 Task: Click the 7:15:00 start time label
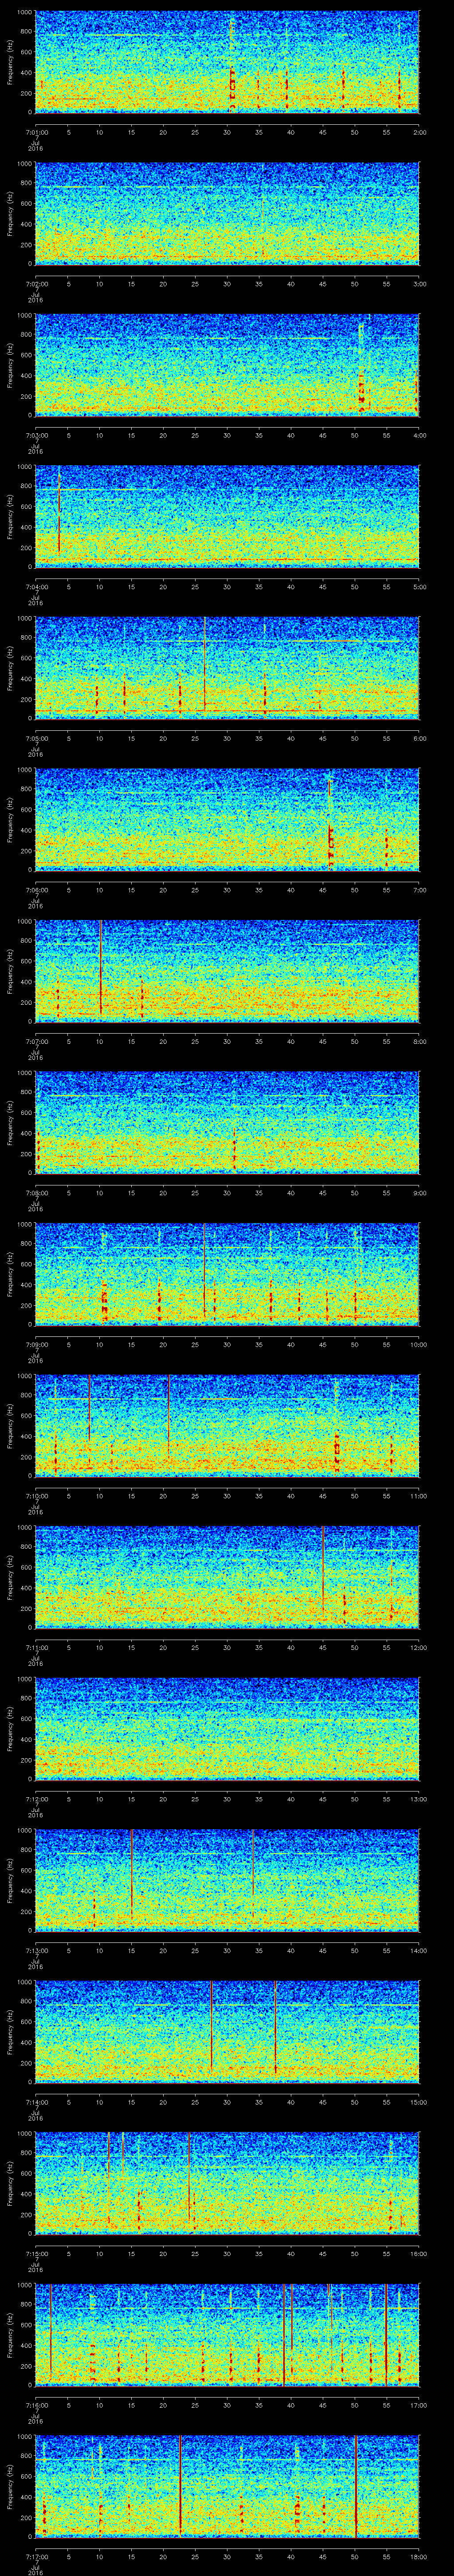pos(36,2254)
